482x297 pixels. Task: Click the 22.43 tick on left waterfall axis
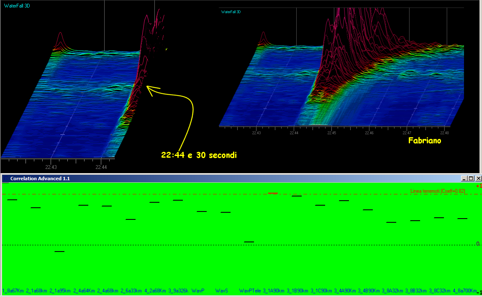(x=51, y=167)
